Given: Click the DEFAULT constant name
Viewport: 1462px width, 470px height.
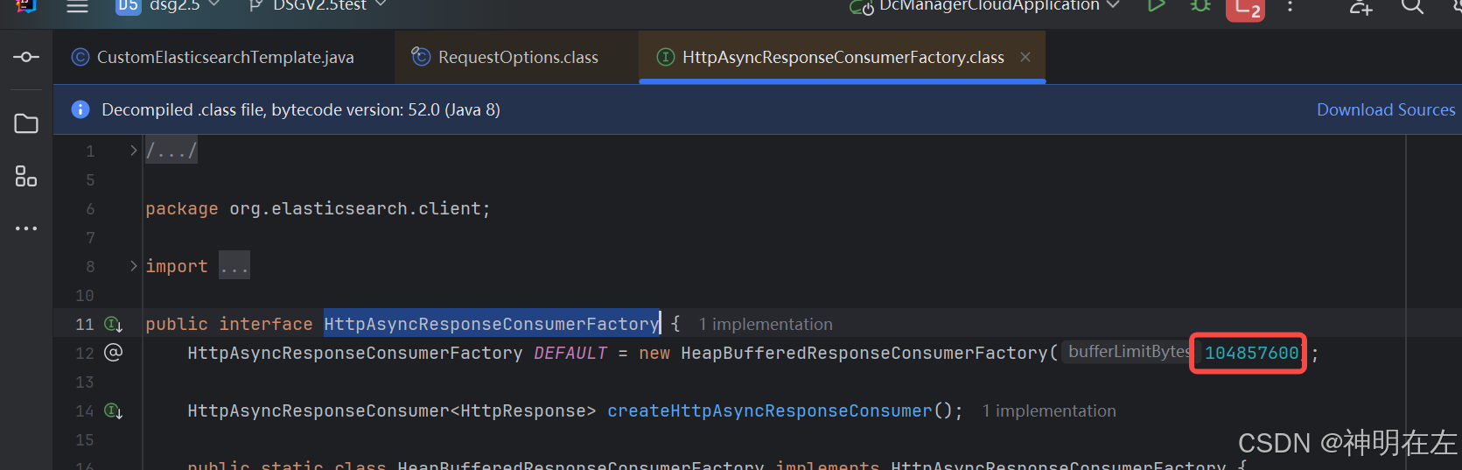Looking at the screenshot, I should click(570, 353).
